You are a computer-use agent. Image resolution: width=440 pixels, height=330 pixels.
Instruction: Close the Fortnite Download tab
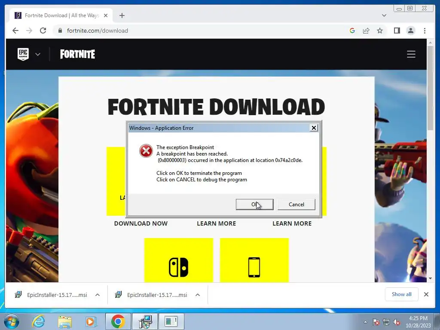click(x=106, y=15)
